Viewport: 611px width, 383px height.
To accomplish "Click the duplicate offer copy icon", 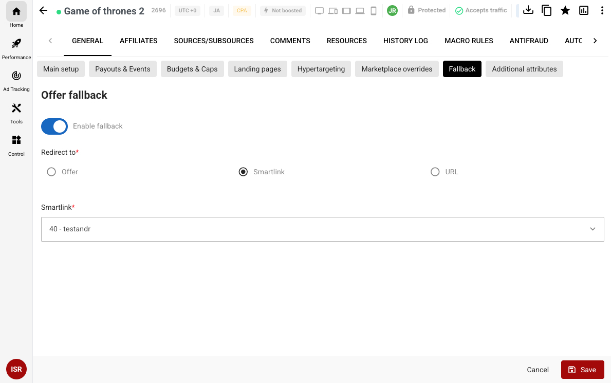I will 547,10.
